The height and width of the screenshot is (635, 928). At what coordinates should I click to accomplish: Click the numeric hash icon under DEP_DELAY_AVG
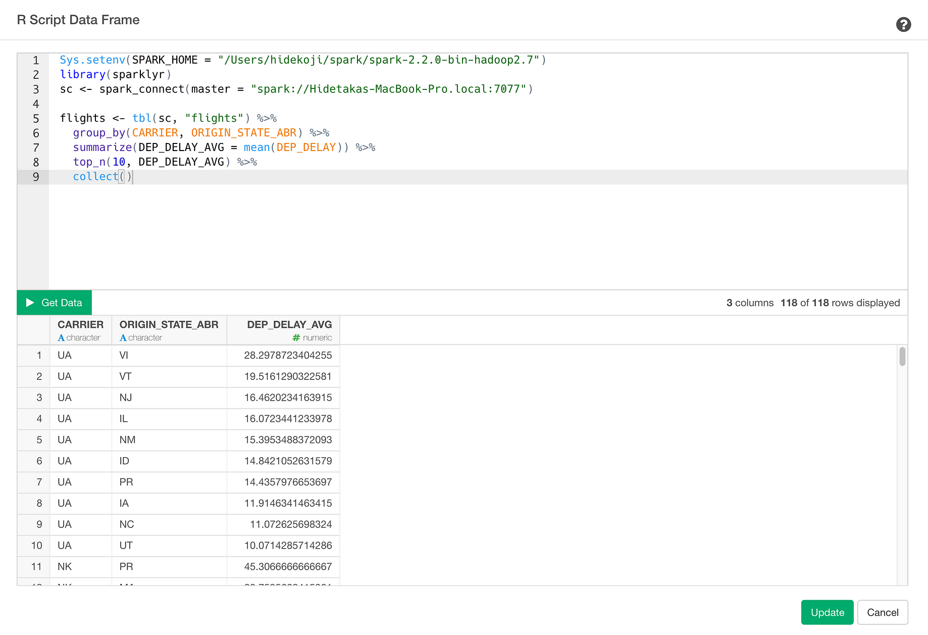click(x=296, y=338)
